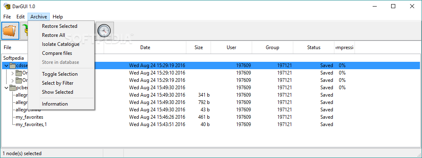Image resolution: width=422 pixels, height=158 pixels.
Task: Click the User column header
Action: [232, 47]
